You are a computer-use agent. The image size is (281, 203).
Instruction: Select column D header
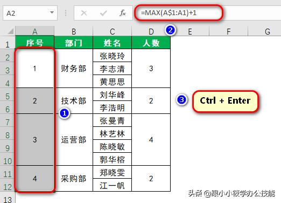pyautogui.click(x=151, y=31)
